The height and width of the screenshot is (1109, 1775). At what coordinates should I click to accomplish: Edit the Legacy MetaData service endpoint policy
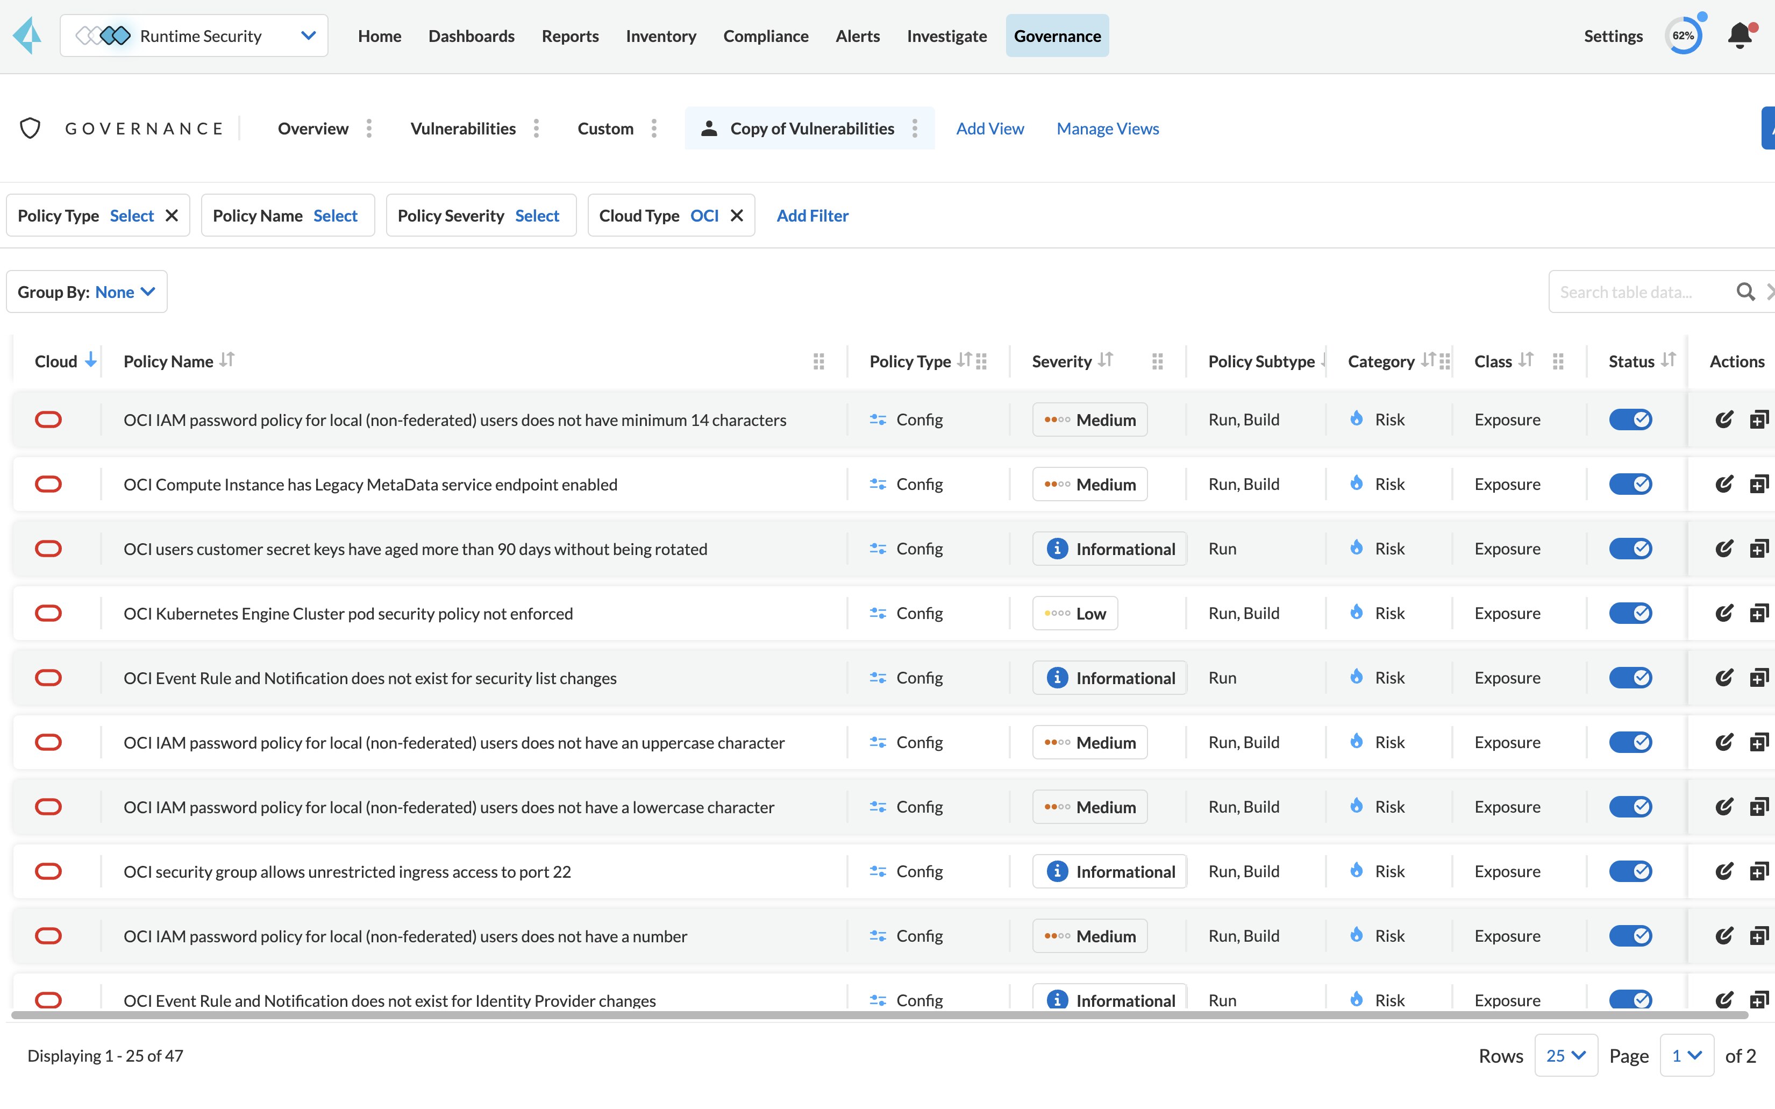click(x=1724, y=484)
